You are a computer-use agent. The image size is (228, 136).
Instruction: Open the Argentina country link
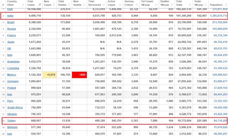[x=13, y=62]
